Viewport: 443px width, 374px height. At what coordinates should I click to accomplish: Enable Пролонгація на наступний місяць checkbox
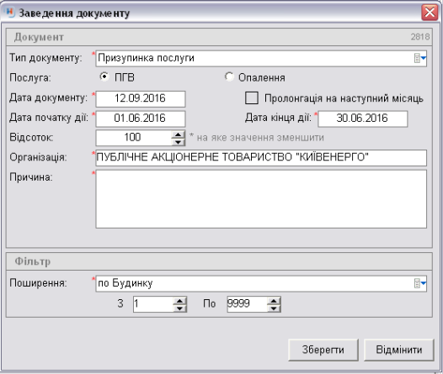tap(252, 98)
